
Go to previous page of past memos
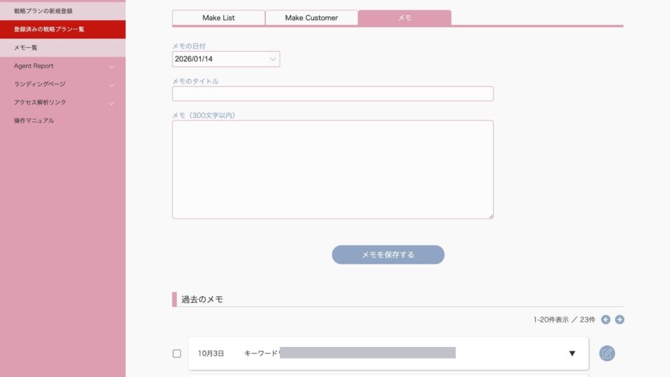(606, 319)
